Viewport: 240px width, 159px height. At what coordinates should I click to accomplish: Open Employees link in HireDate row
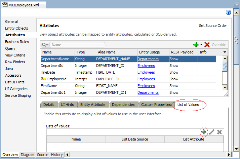point(146,72)
